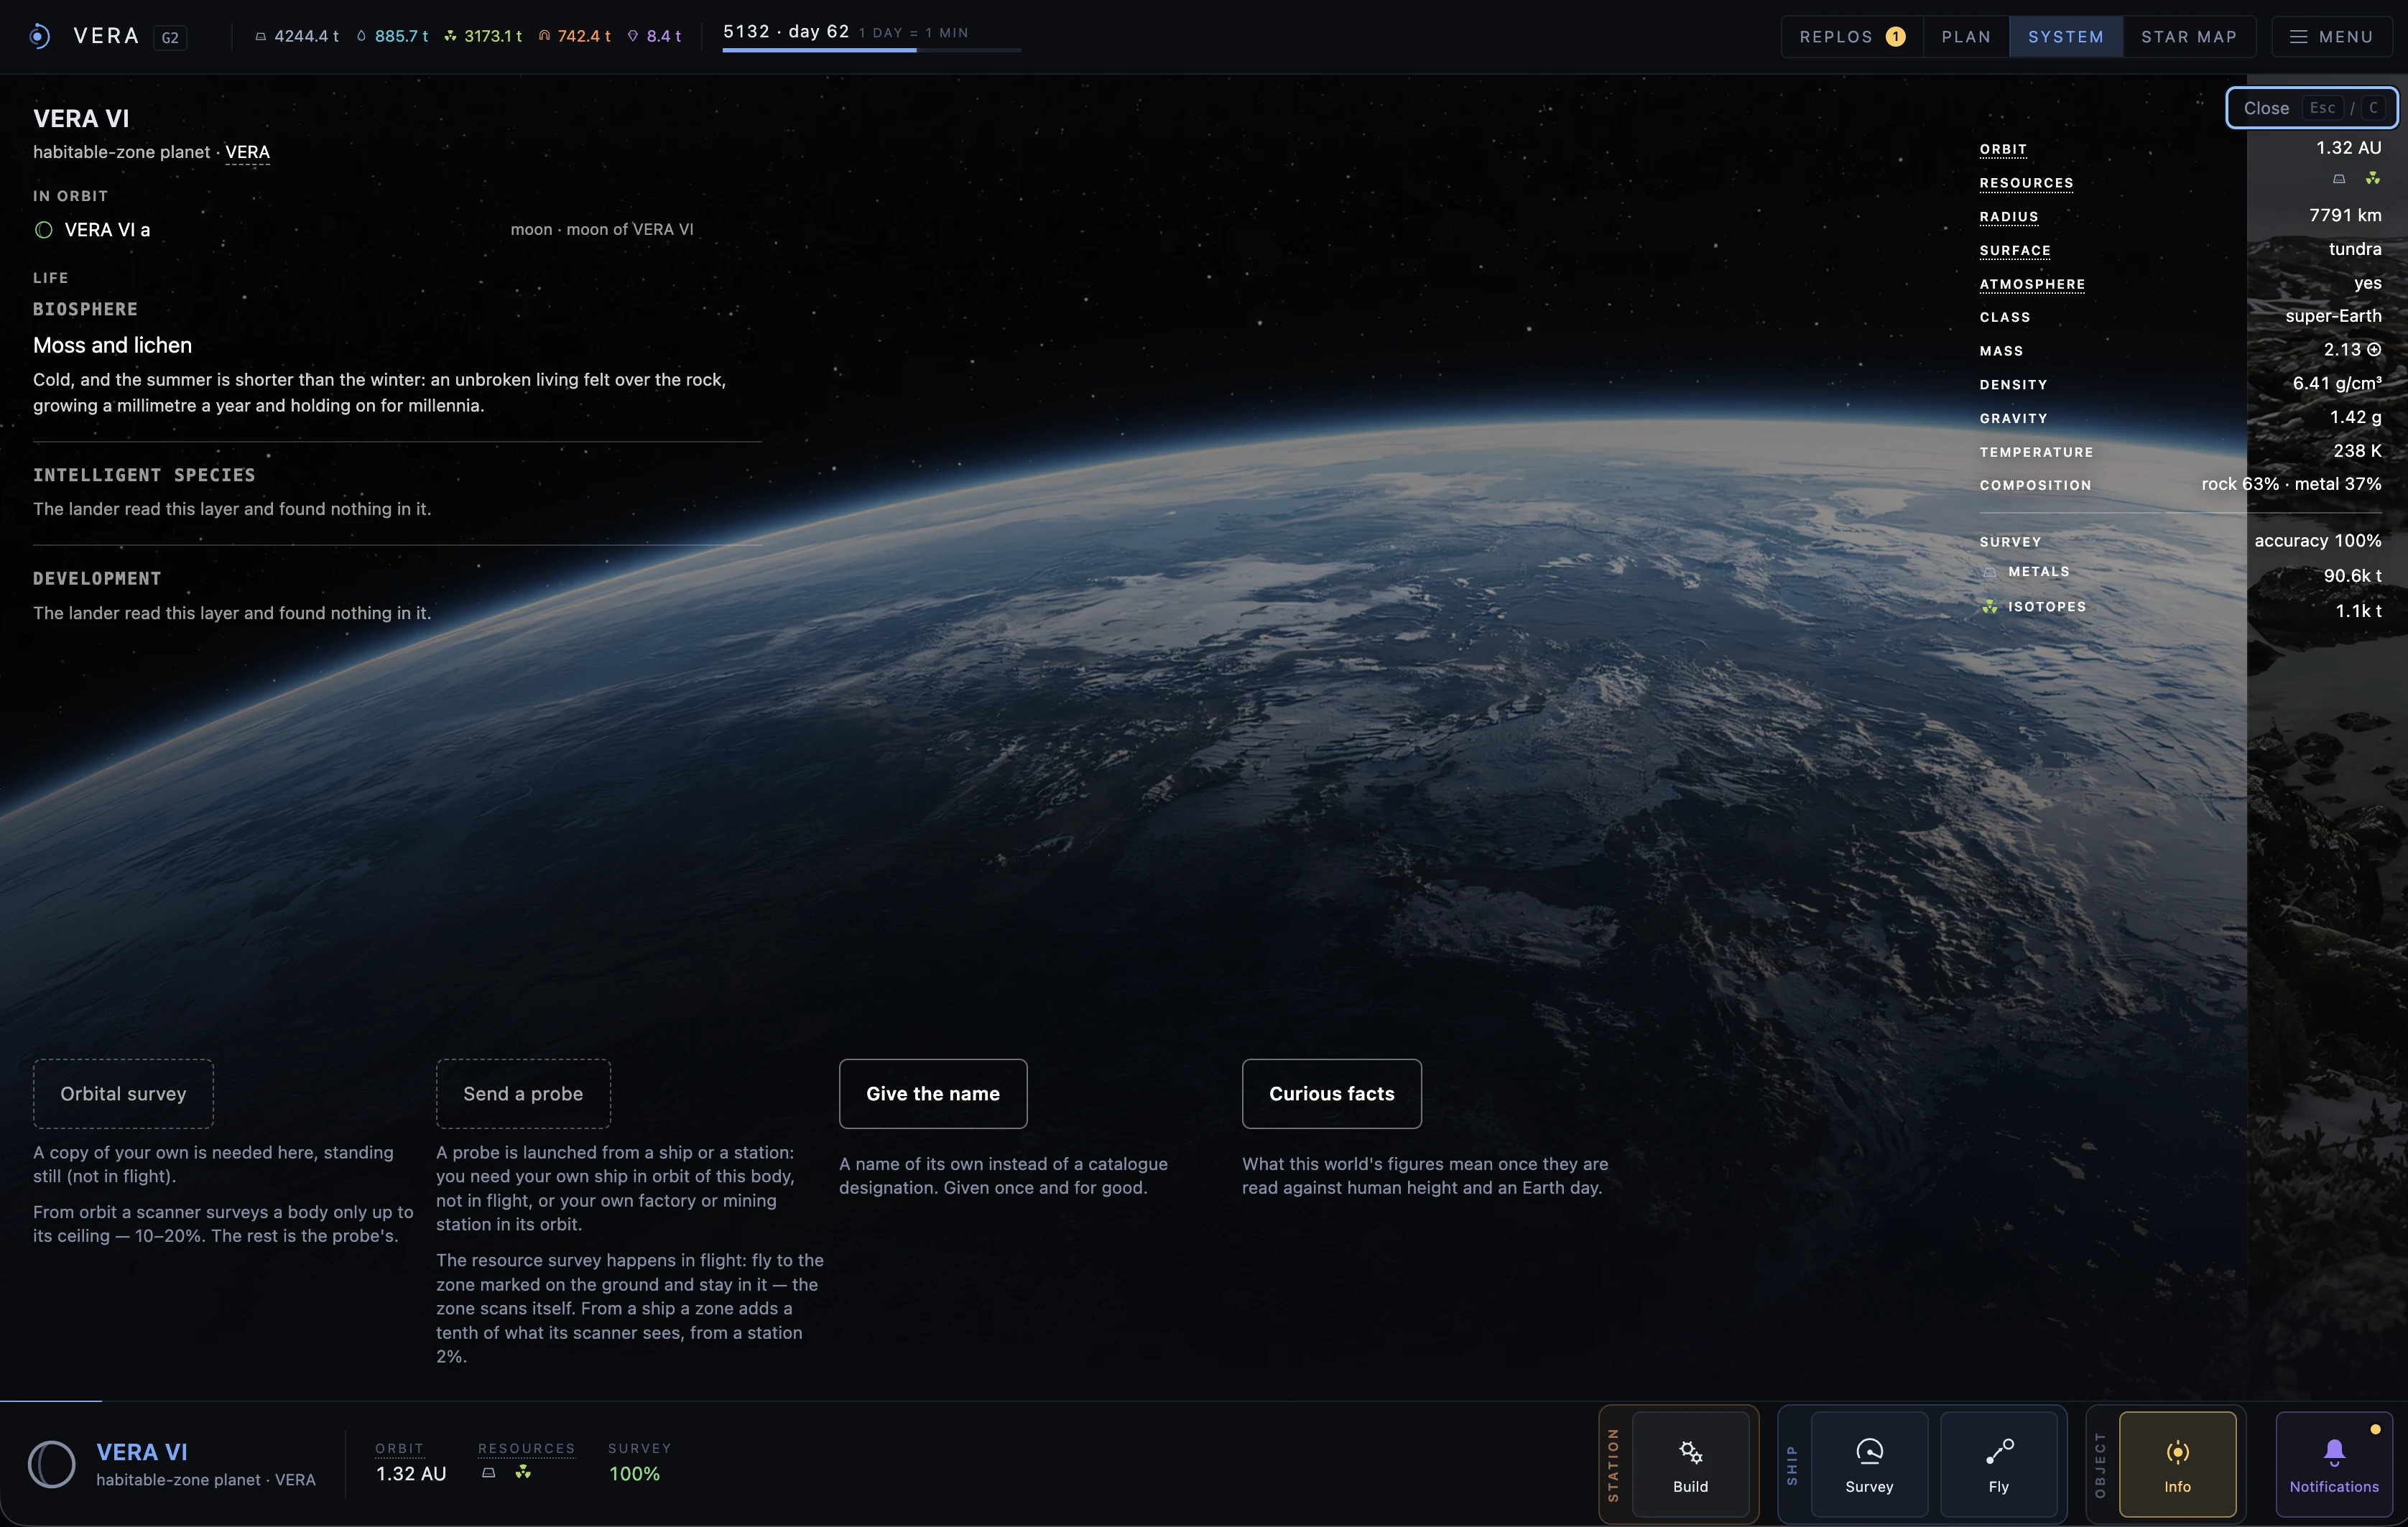Click the green moon circle next to VERA VI a
The height and width of the screenshot is (1527, 2408).
44,230
